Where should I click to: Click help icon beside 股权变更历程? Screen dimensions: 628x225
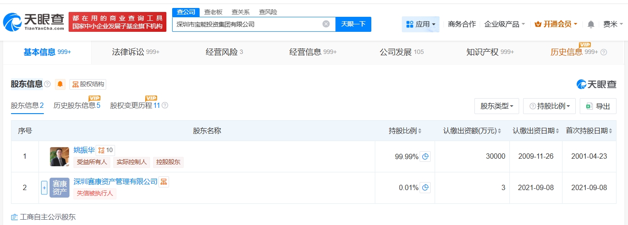(x=165, y=106)
